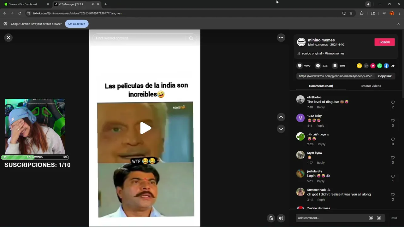Reply to 1242 baby's comment

tap(320, 126)
